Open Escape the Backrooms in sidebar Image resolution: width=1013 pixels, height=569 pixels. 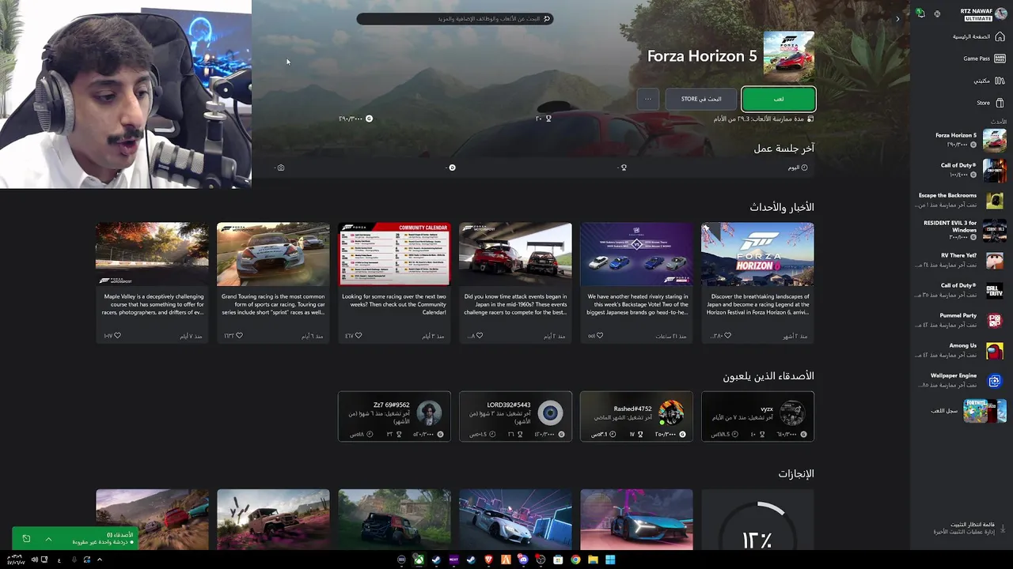click(x=962, y=200)
